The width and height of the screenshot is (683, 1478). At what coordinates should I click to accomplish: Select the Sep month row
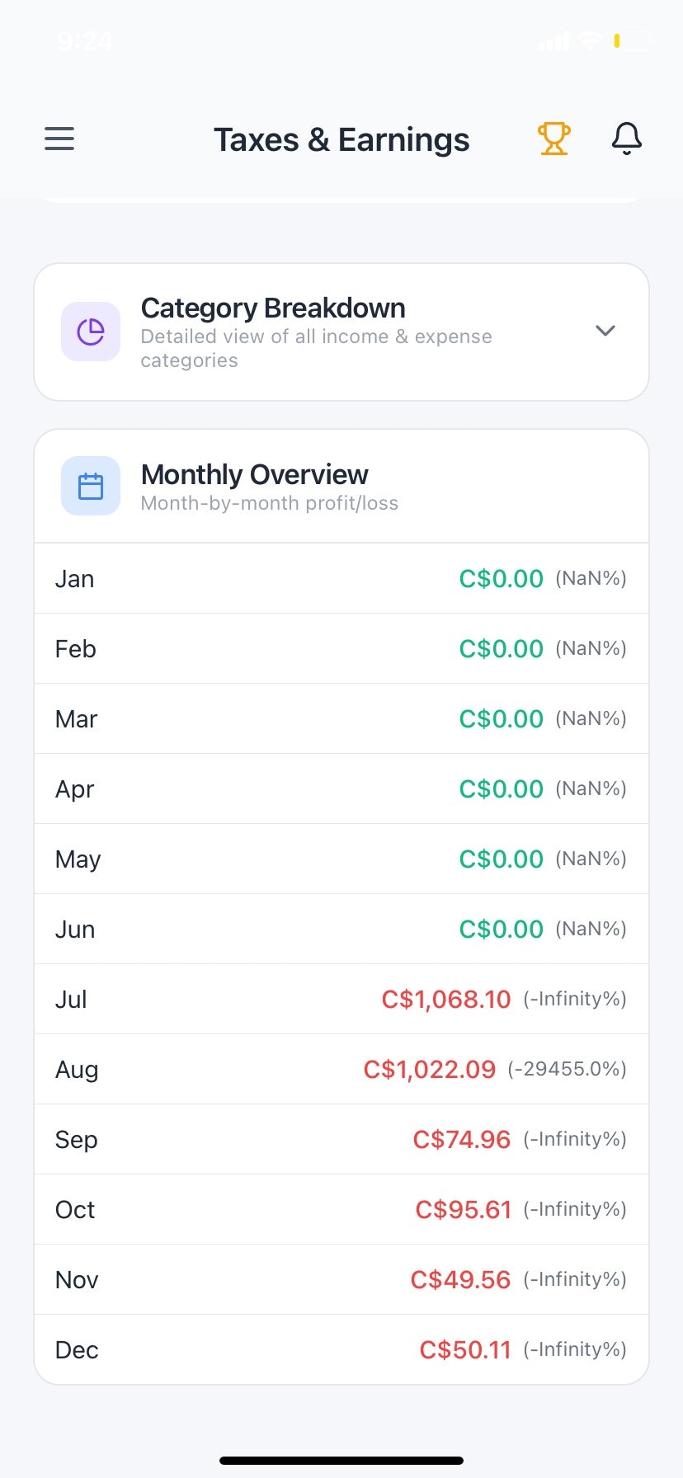341,1139
